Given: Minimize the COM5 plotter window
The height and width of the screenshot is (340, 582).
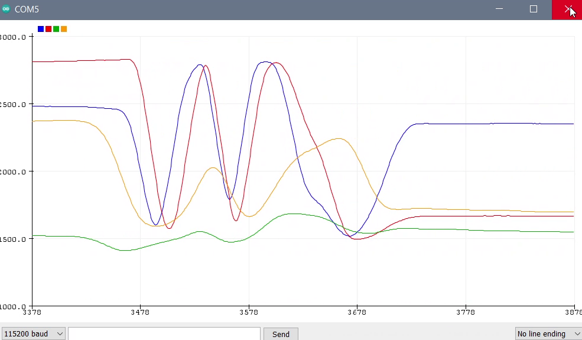Looking at the screenshot, I should (499, 9).
